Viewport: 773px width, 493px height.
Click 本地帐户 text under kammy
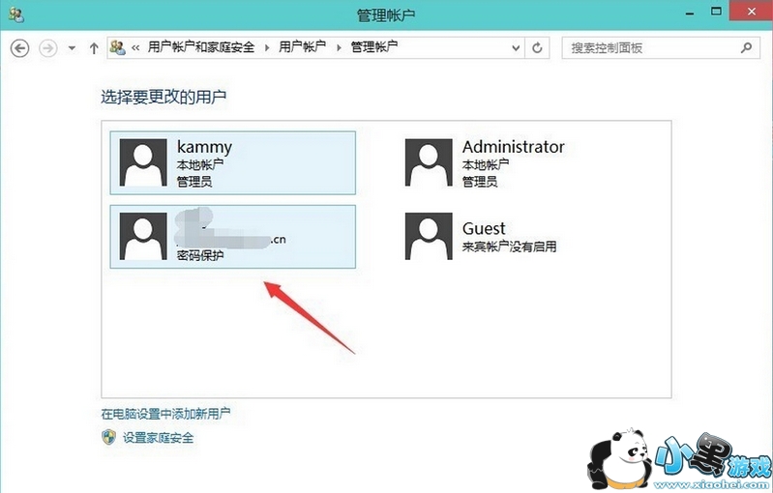click(x=200, y=164)
